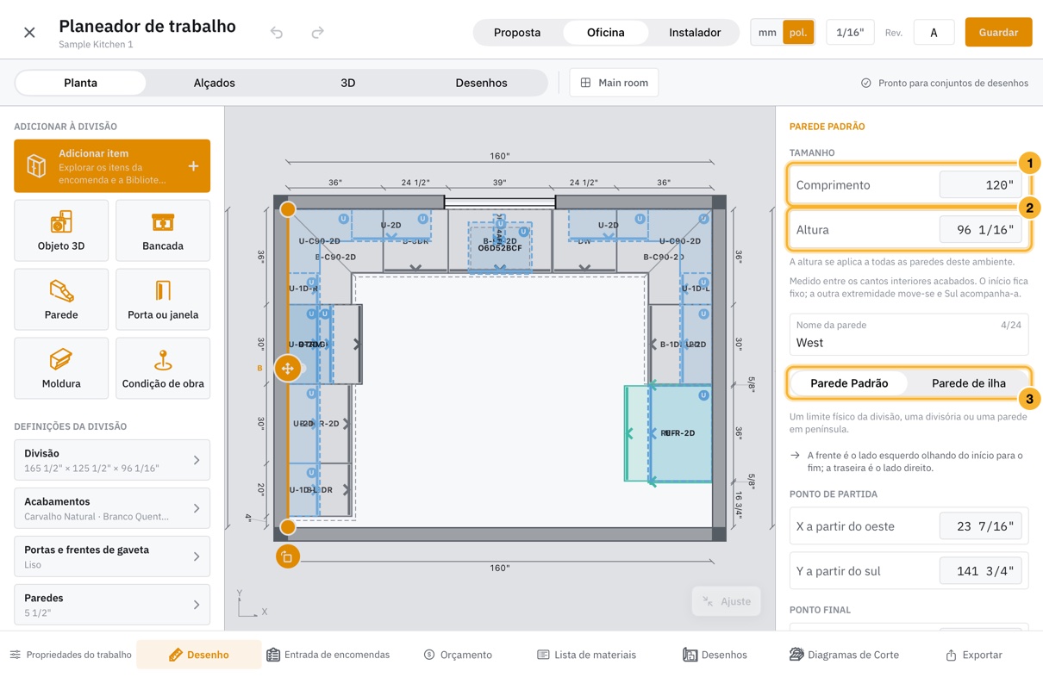Switch units to mm
Screen dimensions: 1043x696
pos(767,33)
